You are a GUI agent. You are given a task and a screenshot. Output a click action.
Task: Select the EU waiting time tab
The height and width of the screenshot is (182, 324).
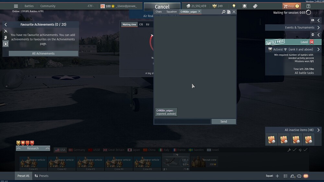(147, 25)
